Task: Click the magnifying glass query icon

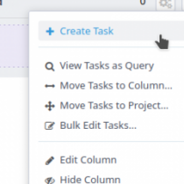Action: pyautogui.click(x=50, y=67)
